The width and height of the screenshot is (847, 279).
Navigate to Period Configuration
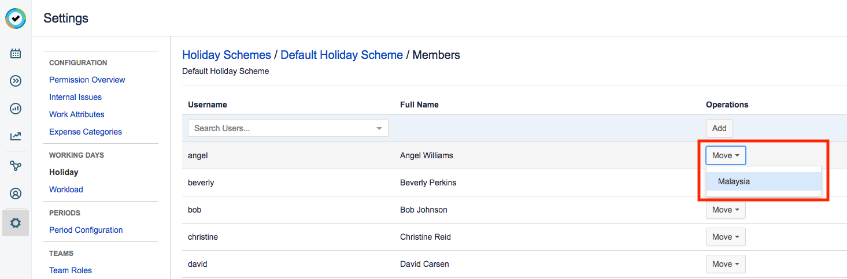(86, 230)
